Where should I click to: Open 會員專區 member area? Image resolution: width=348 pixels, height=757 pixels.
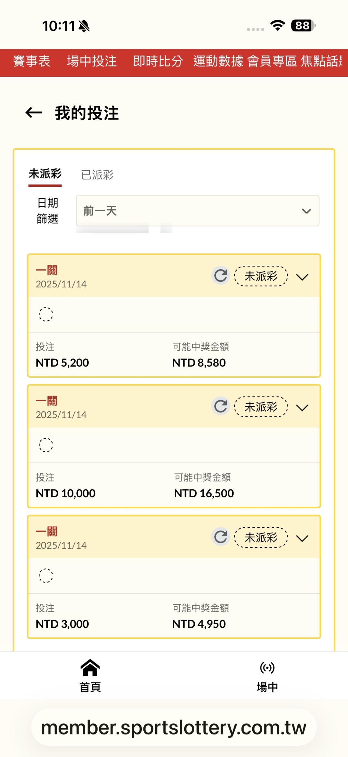coord(272,61)
